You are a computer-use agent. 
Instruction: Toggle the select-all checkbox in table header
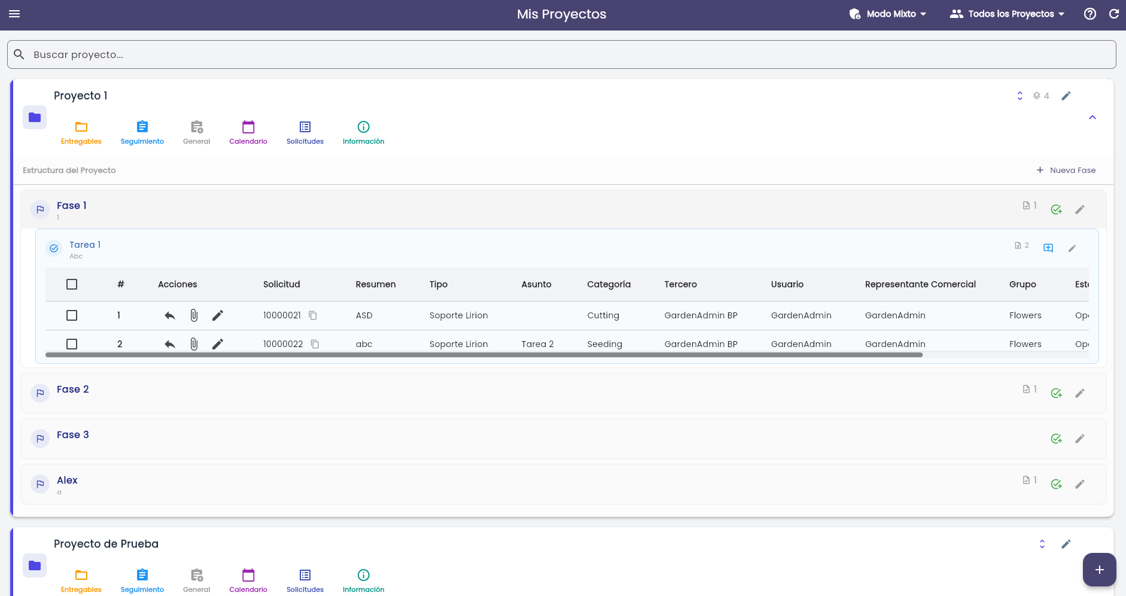[x=72, y=284]
